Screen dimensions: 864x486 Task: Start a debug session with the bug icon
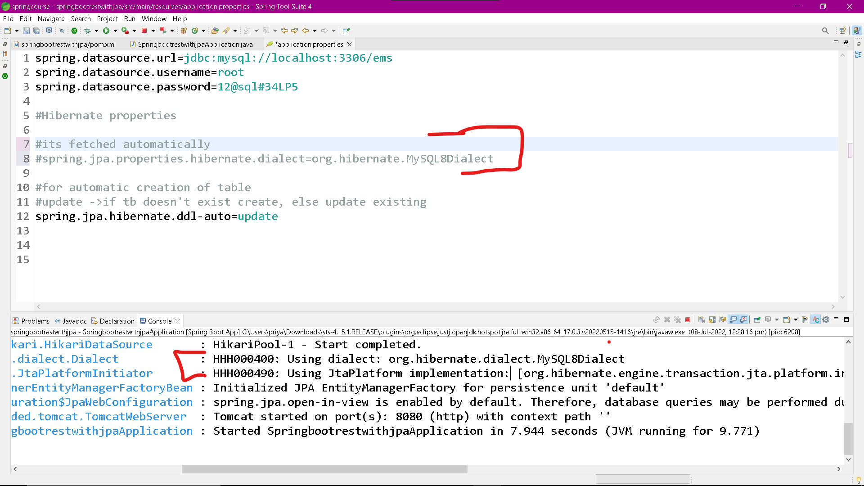(x=88, y=31)
